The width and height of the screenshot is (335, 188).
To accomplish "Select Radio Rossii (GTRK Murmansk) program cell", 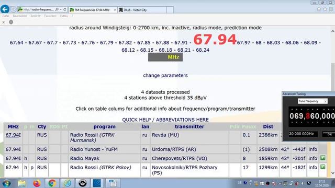I will click(104, 137).
